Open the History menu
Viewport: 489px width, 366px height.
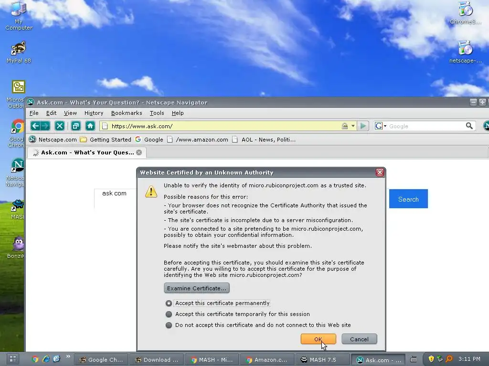tap(94, 113)
